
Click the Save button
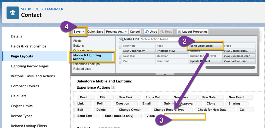click(77, 32)
